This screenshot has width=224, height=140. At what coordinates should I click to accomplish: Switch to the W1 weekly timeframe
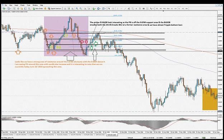[x=183, y=9]
